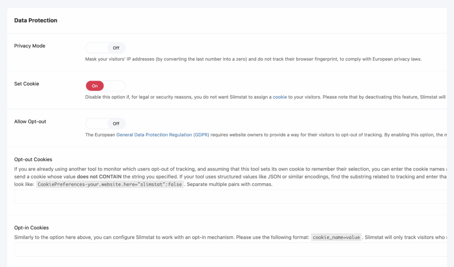The height and width of the screenshot is (267, 454).
Task: Enable the Allow Opt-out toggle
Action: 106,124
